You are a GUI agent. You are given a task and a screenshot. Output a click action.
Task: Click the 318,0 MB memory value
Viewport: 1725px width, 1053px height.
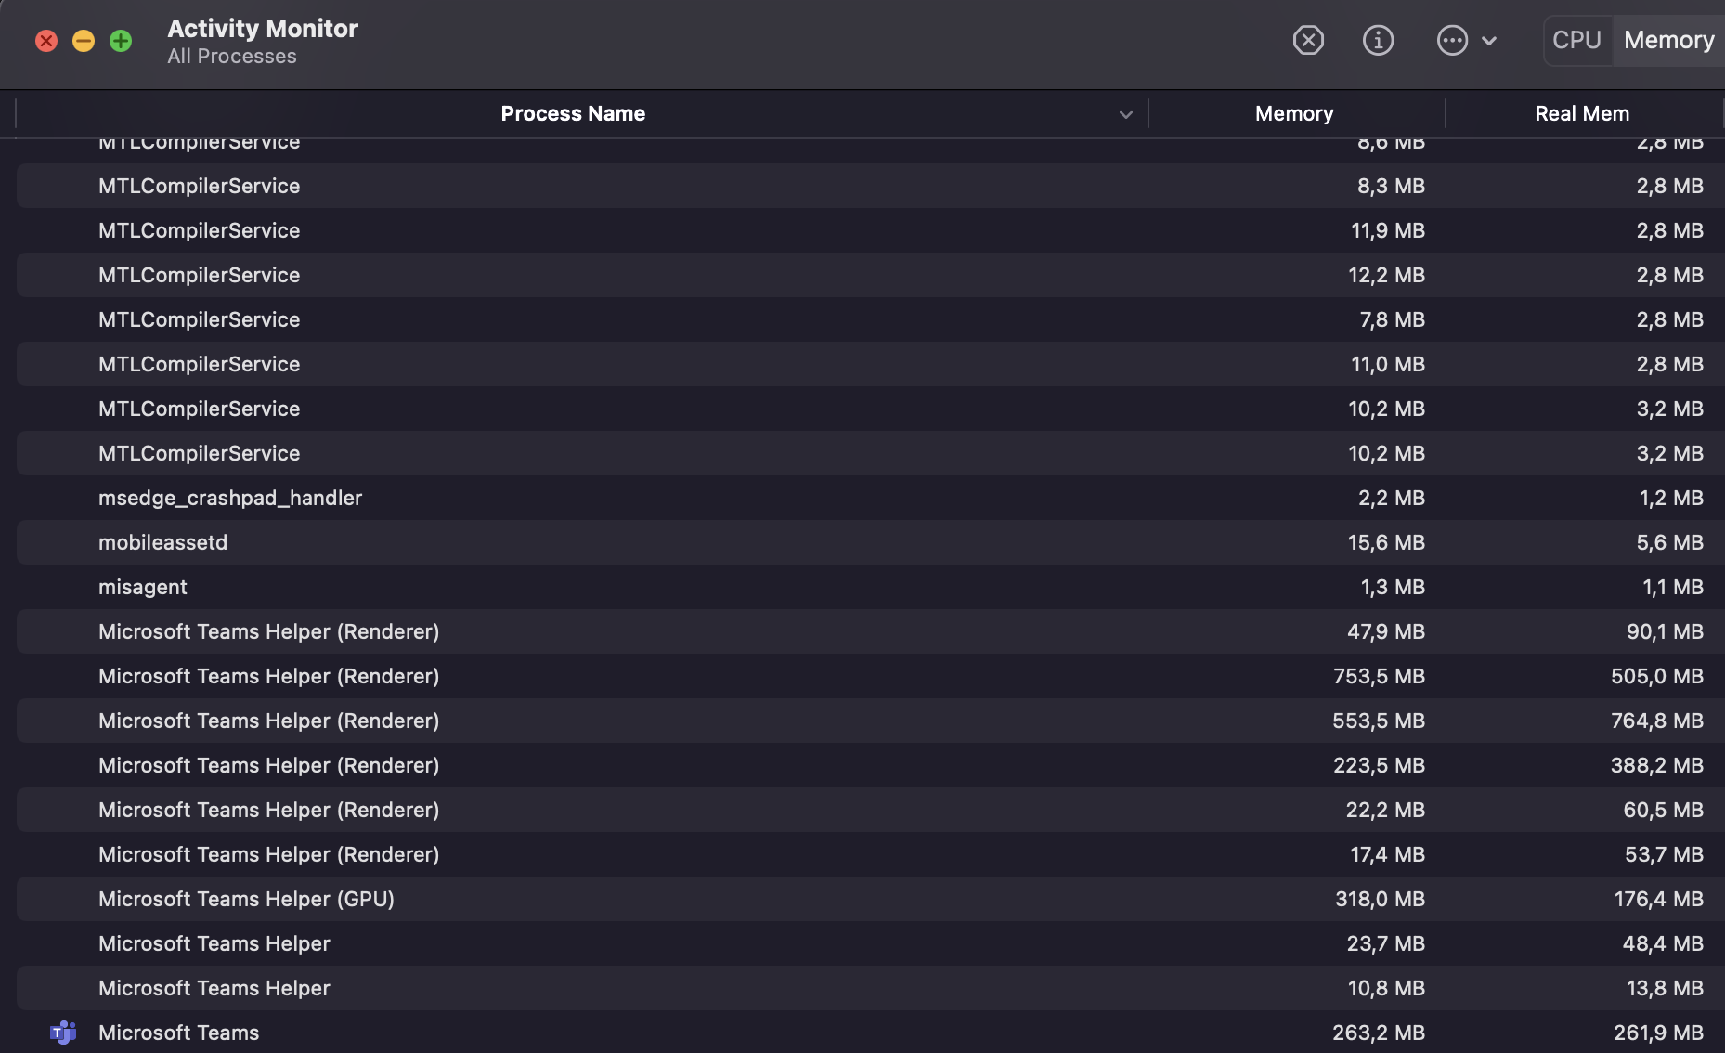pos(1380,899)
